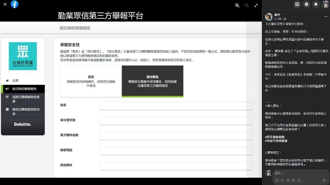The width and height of the screenshot is (330, 185).
Task: Open the post author's name link
Action: [277, 15]
